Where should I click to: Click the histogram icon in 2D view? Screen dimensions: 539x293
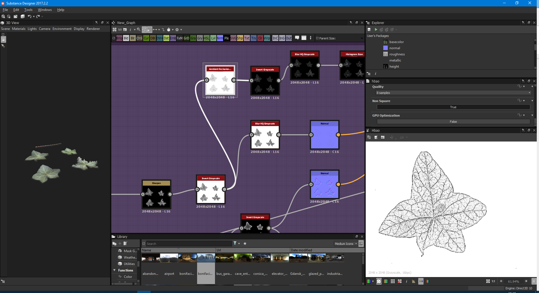(413, 281)
